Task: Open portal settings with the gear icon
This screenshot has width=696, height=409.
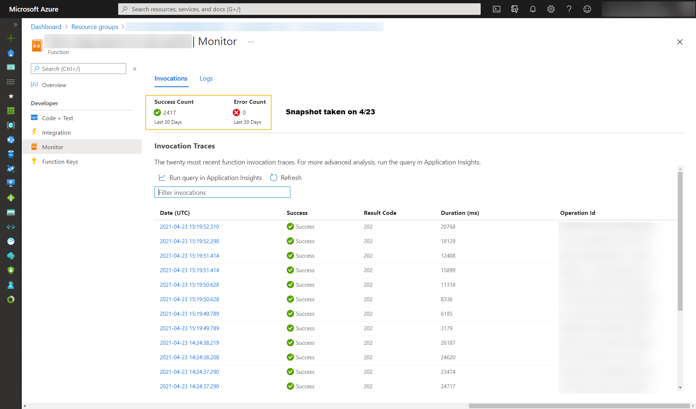Action: coord(551,9)
